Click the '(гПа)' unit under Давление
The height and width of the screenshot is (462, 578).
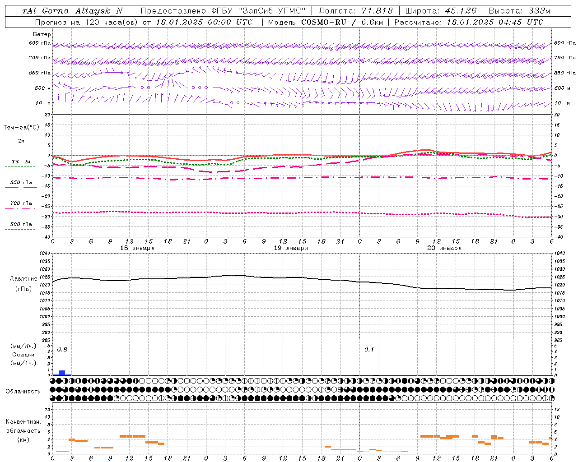tap(23, 289)
